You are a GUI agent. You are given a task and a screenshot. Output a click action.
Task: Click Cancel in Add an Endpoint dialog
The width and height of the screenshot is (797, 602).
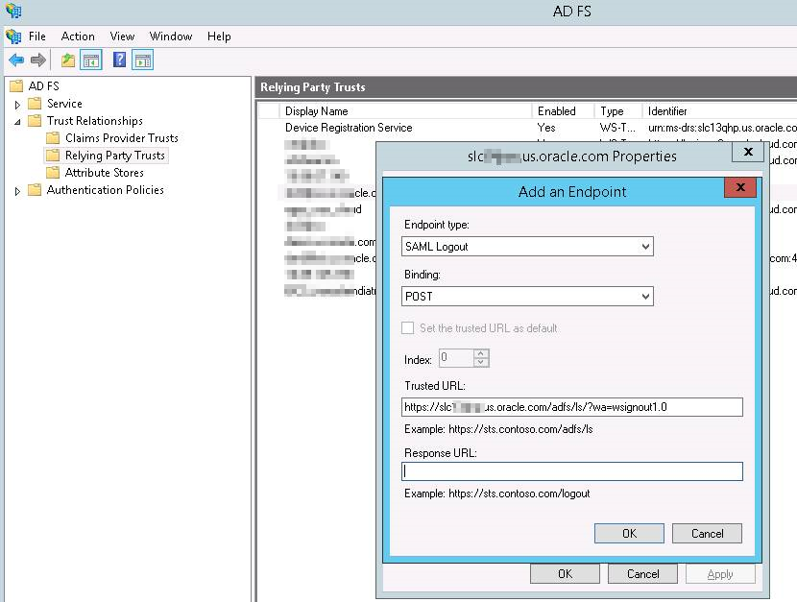point(707,534)
